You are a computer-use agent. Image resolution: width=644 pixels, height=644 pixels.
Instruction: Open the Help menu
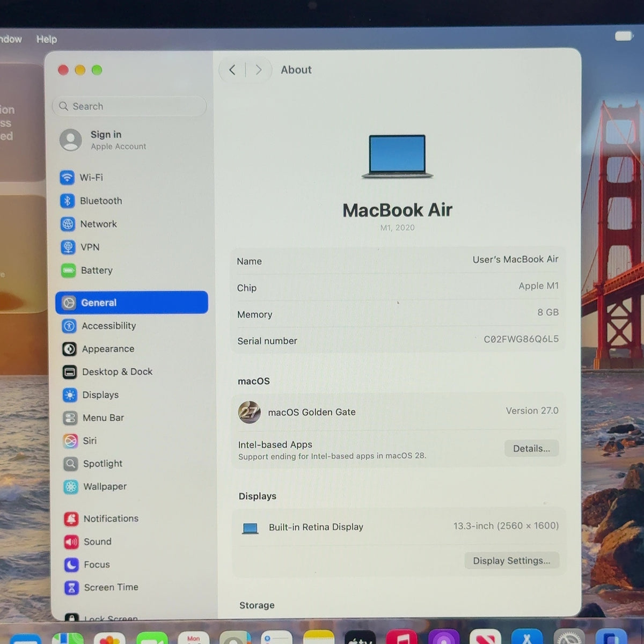(x=47, y=39)
